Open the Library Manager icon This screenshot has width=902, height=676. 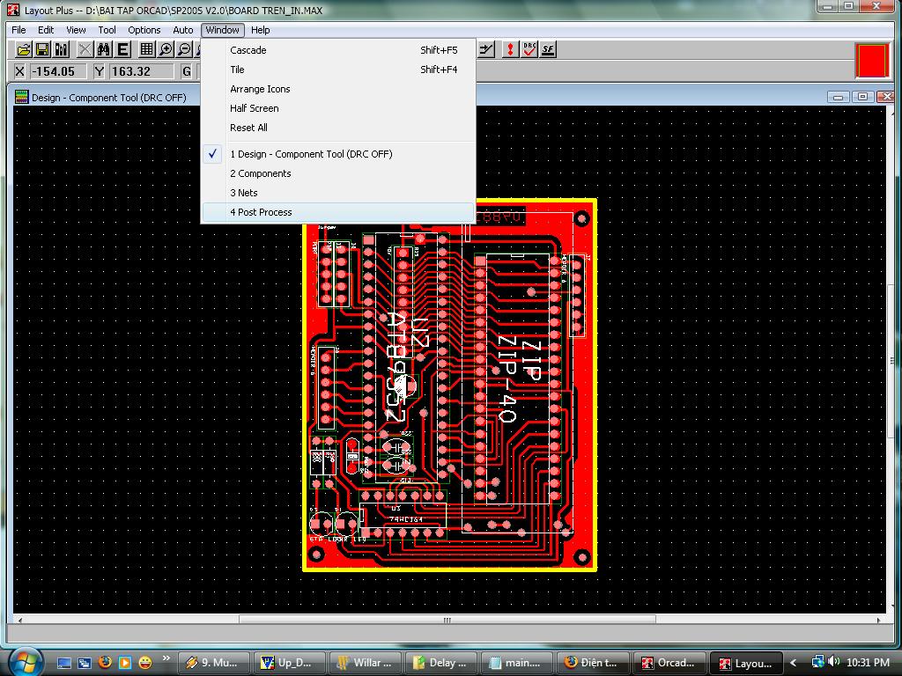point(61,49)
